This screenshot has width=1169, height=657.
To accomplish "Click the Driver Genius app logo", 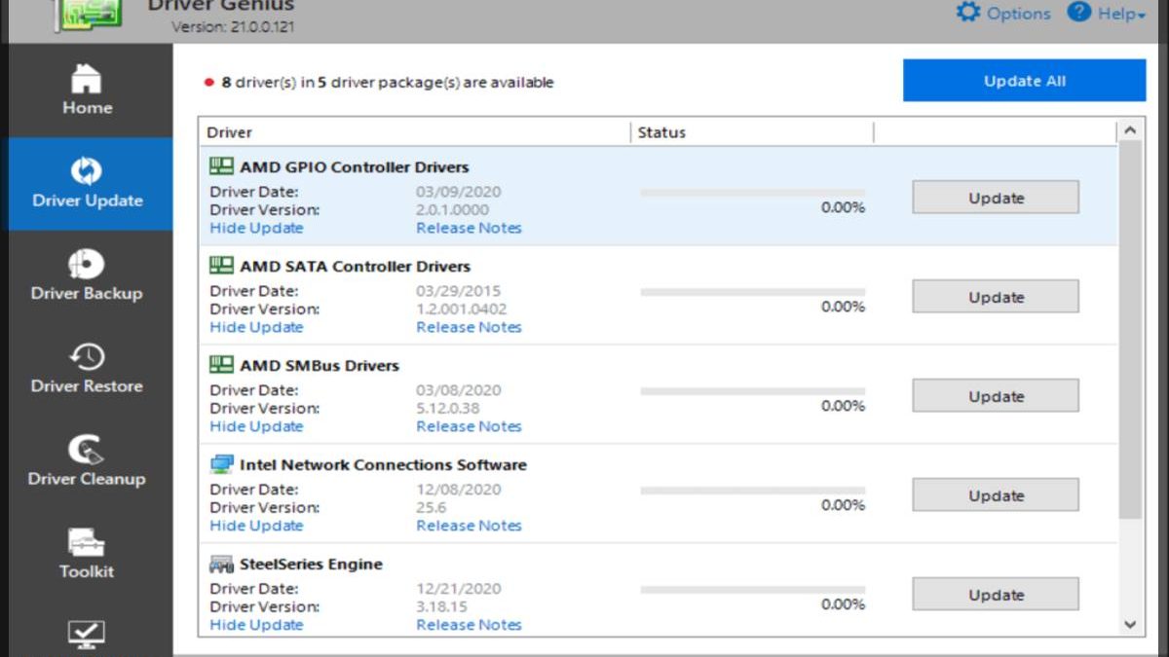I will tap(88, 14).
